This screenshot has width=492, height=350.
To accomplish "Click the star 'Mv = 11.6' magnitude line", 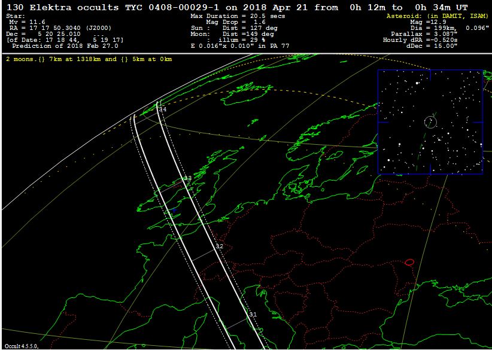I will point(26,22).
